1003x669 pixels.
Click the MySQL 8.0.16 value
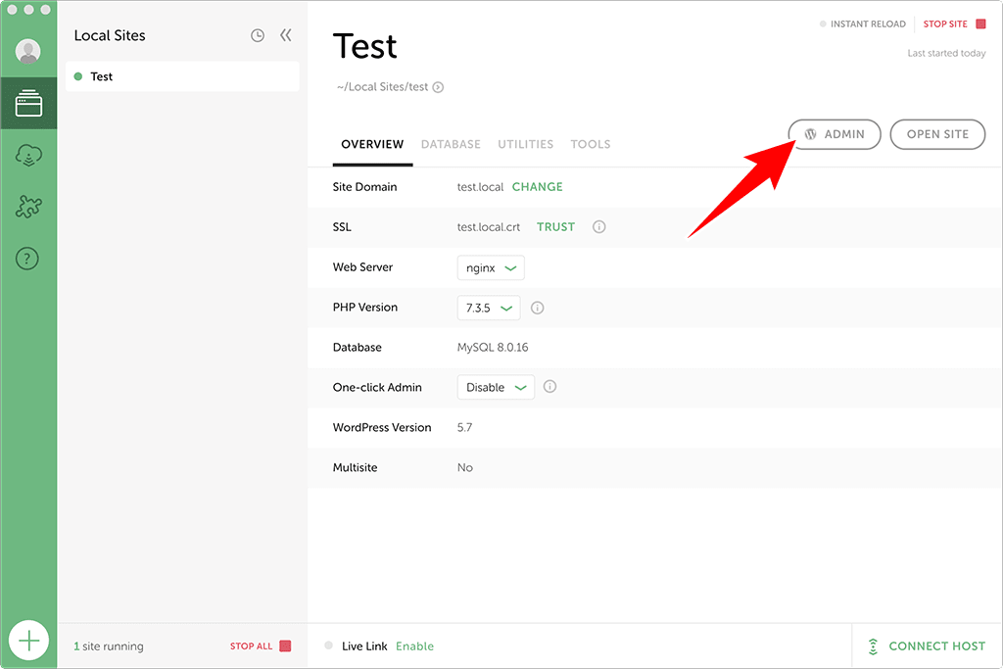(x=493, y=348)
